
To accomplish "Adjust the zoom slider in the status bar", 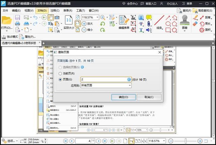I will coord(186,141).
